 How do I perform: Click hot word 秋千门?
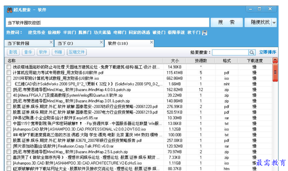(194, 33)
